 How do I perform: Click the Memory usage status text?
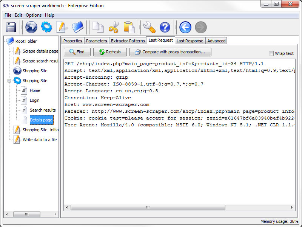279,221
